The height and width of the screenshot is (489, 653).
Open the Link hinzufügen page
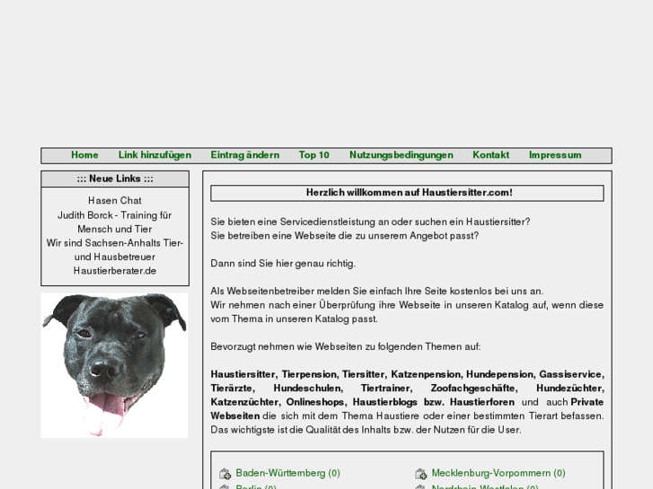point(154,155)
